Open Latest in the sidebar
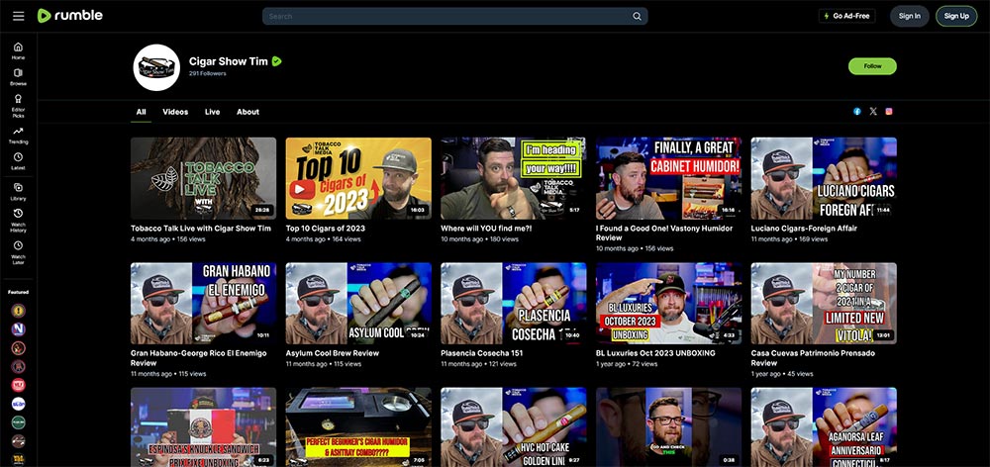 point(18,161)
